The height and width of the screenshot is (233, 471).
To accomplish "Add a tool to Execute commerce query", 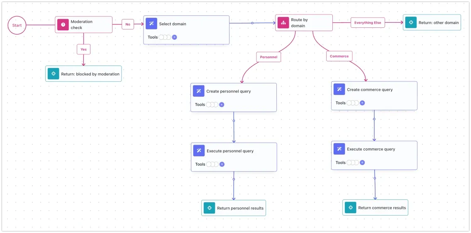I will pyautogui.click(x=362, y=163).
